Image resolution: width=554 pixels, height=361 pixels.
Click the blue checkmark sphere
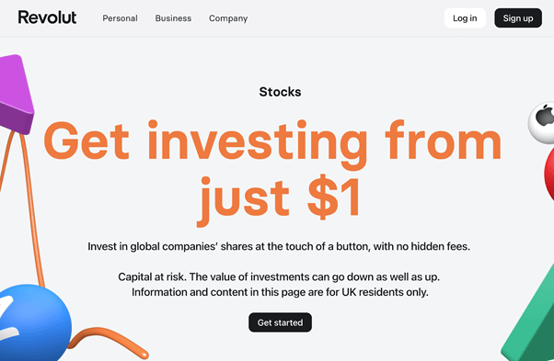pos(33,323)
